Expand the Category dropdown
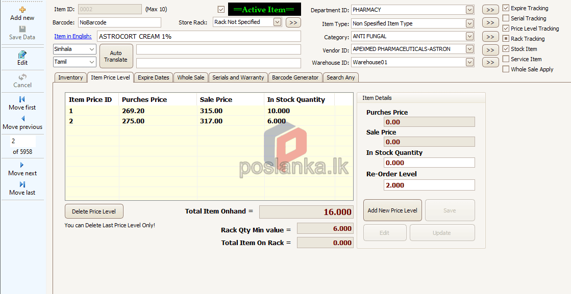571x294 pixels. pyautogui.click(x=470, y=36)
